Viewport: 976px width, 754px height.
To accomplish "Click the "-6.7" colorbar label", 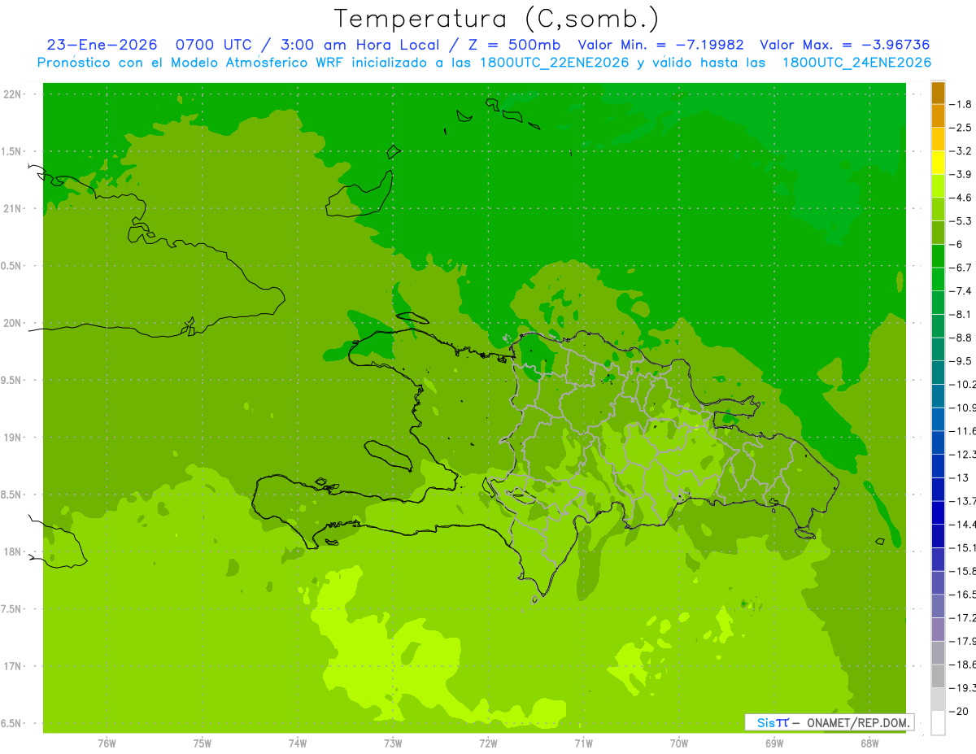I will tap(961, 268).
